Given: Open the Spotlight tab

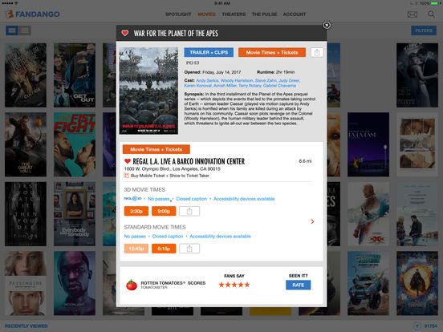Looking at the screenshot, I should pos(178,14).
